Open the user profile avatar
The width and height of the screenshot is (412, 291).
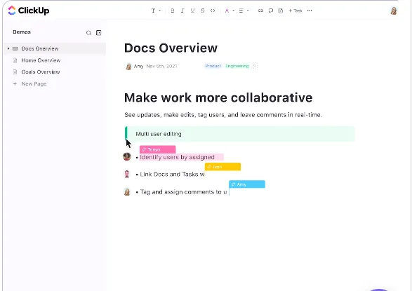394,11
